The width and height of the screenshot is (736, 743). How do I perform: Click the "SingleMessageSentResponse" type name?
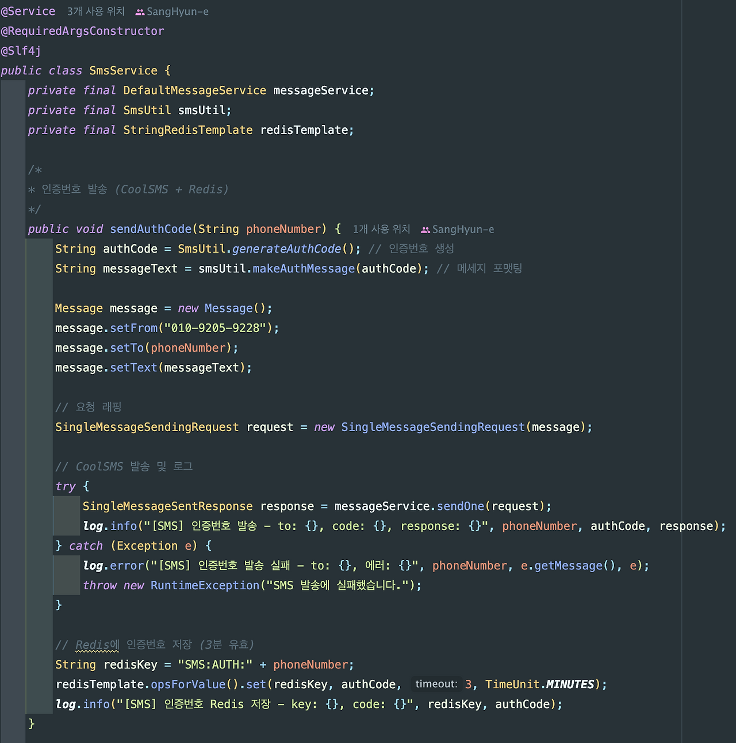167,506
